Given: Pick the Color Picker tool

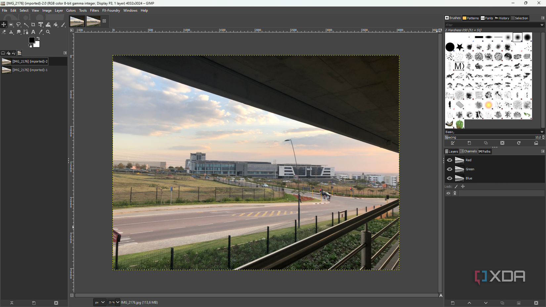Looking at the screenshot, I should [x=41, y=32].
